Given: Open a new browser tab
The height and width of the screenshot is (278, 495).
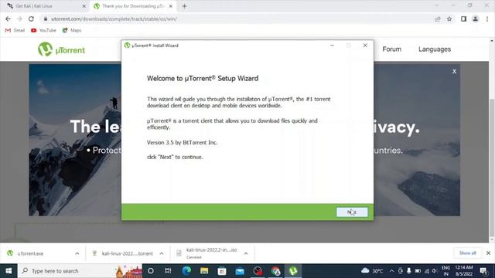Looking at the screenshot, I should [x=184, y=6].
